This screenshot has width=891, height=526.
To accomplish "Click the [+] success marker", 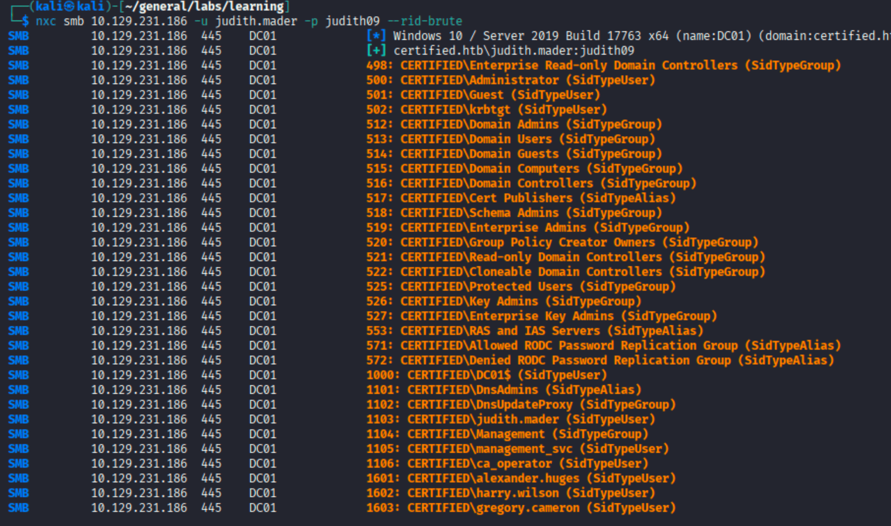I will tap(376, 51).
